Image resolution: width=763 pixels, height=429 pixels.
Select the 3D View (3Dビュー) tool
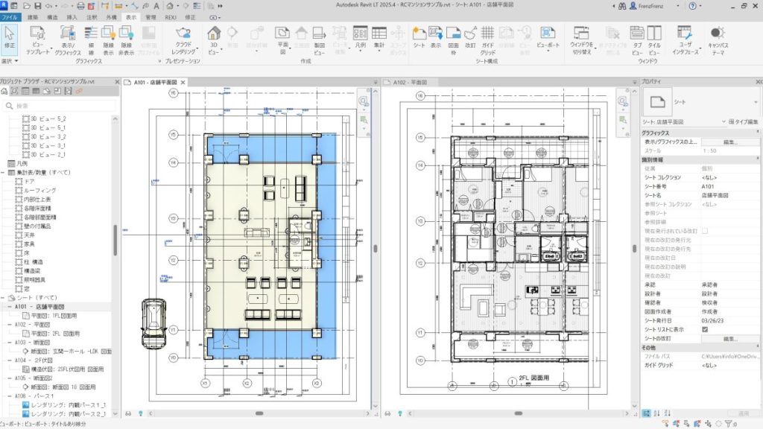[214, 37]
